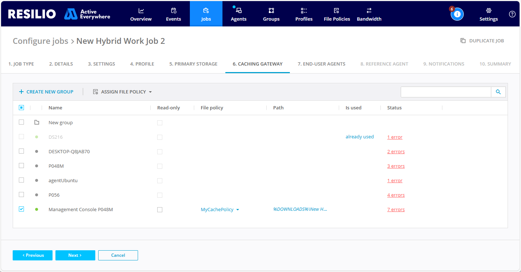Go to the 7. End-User Agents tab
The width and height of the screenshot is (521, 272).
(x=321, y=64)
